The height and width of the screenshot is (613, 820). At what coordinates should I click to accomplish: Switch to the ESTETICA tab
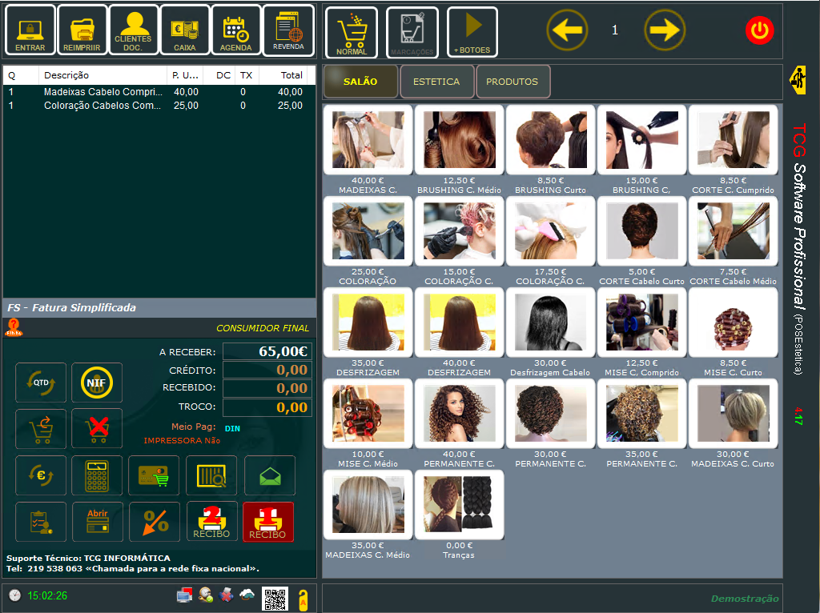click(x=436, y=82)
